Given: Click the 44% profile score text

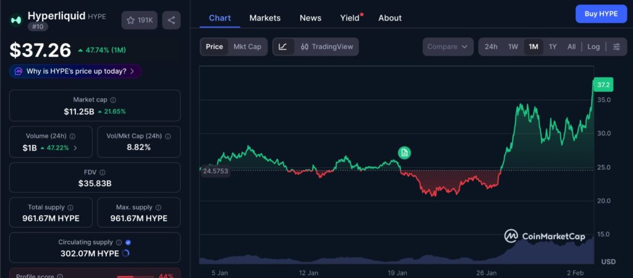Looking at the screenshot, I should click(166, 276).
